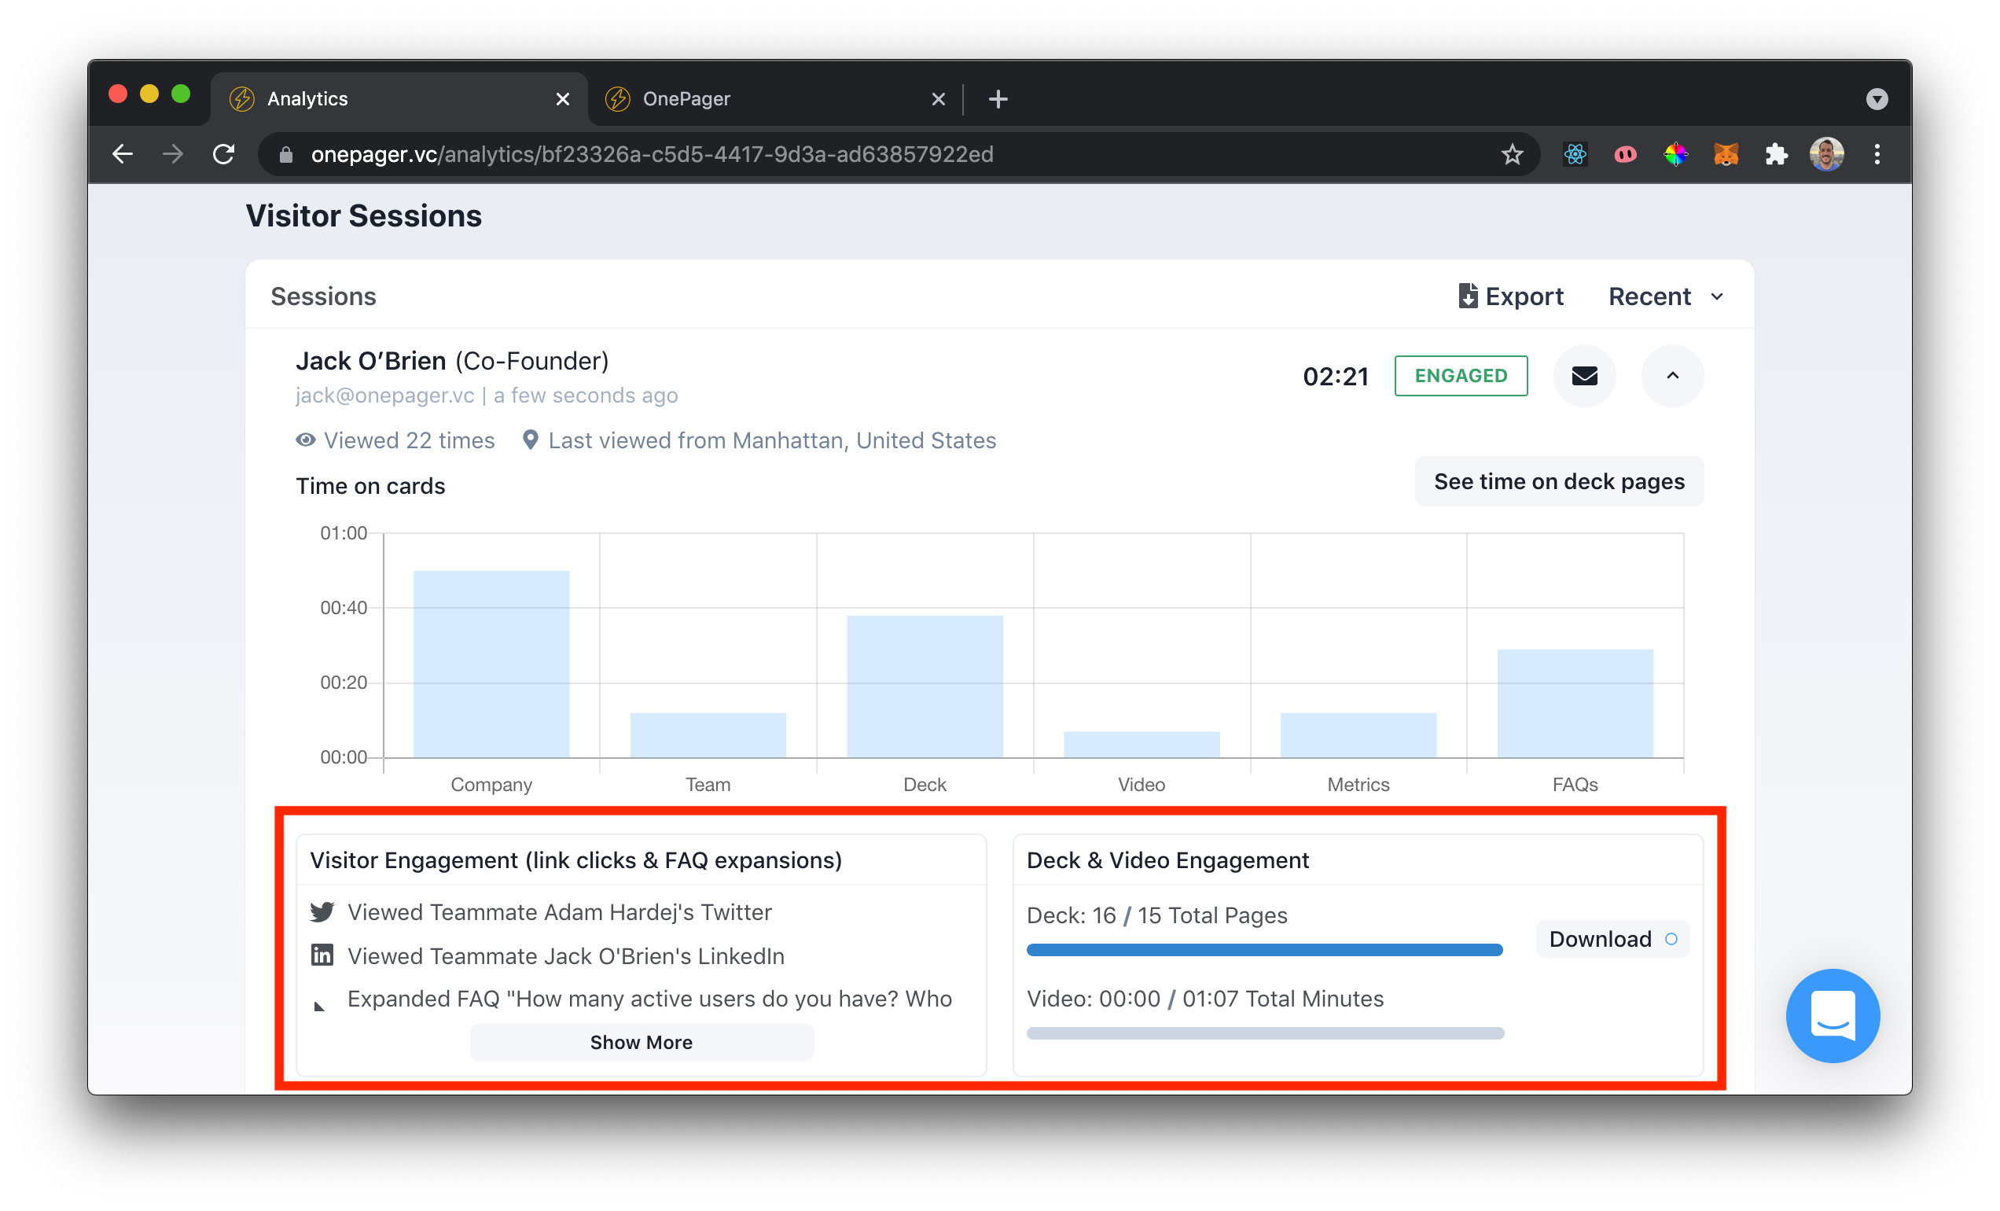2000x1211 pixels.
Task: Reload the page
Action: tap(224, 154)
